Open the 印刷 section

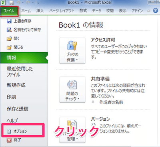[11, 97]
